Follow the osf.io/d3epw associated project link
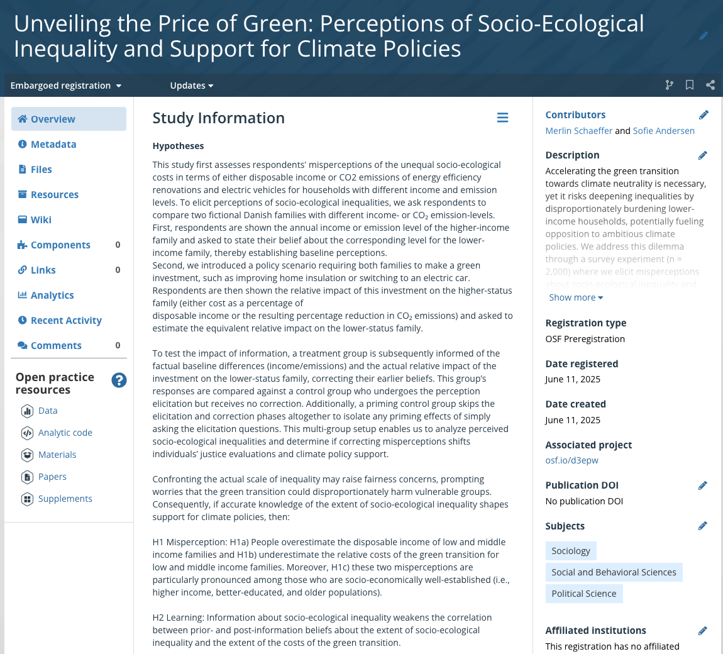Viewport: 723px width, 654px height. click(571, 460)
